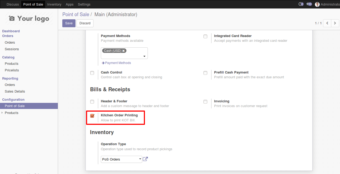Open the conversations chat bubble icon
340x174 pixels.
coord(309,4)
